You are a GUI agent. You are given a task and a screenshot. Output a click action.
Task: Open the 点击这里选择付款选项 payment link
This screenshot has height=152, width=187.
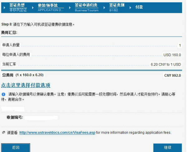click(x=26, y=85)
